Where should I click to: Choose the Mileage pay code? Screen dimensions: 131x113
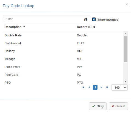tap(63, 59)
